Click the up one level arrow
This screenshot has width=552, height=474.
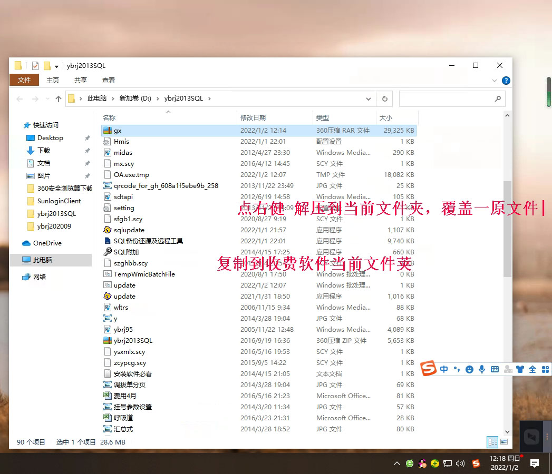click(59, 98)
